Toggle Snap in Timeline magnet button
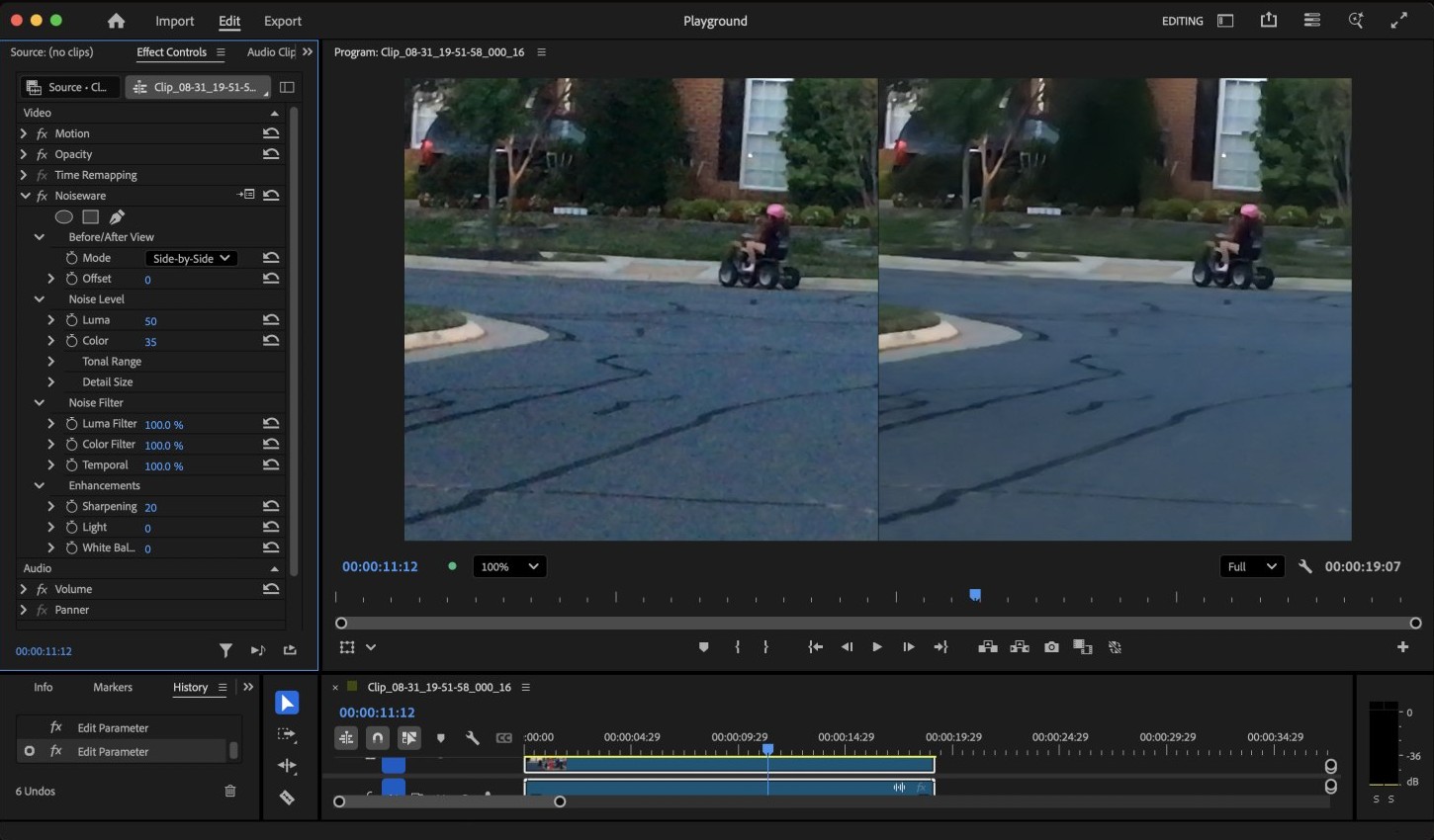This screenshot has width=1434, height=840. pos(377,737)
